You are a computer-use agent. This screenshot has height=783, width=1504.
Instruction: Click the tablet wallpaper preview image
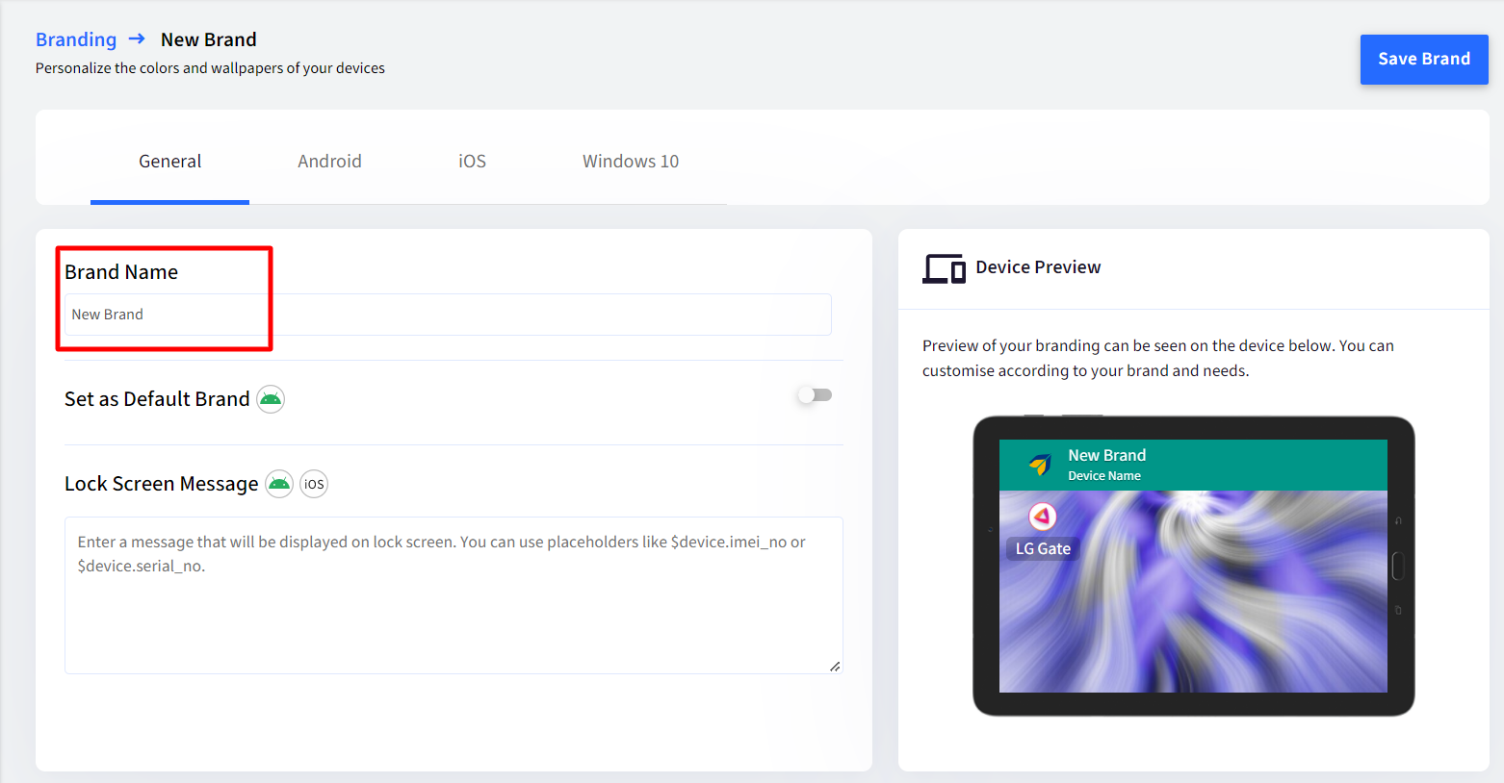[x=1193, y=592]
